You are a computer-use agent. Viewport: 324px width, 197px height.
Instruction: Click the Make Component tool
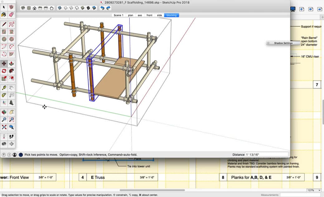pyautogui.click(x=11, y=7)
